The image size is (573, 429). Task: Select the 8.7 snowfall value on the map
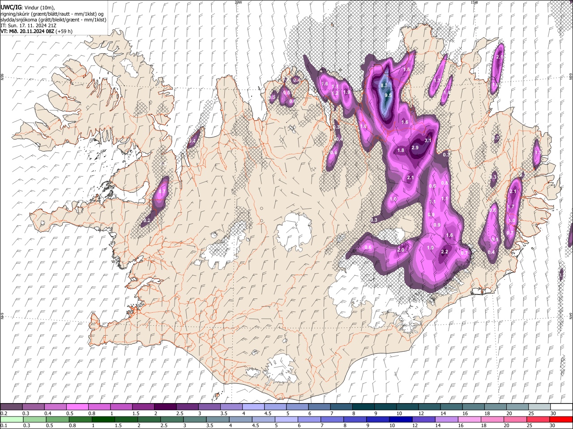(x=384, y=85)
